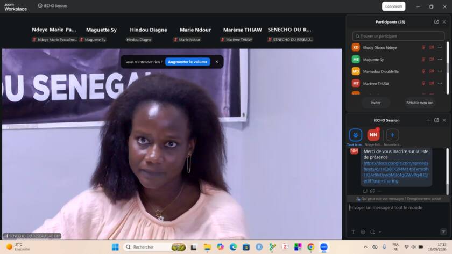Open more actions under chat message
Image resolution: width=452 pixels, height=254 pixels.
point(379,191)
